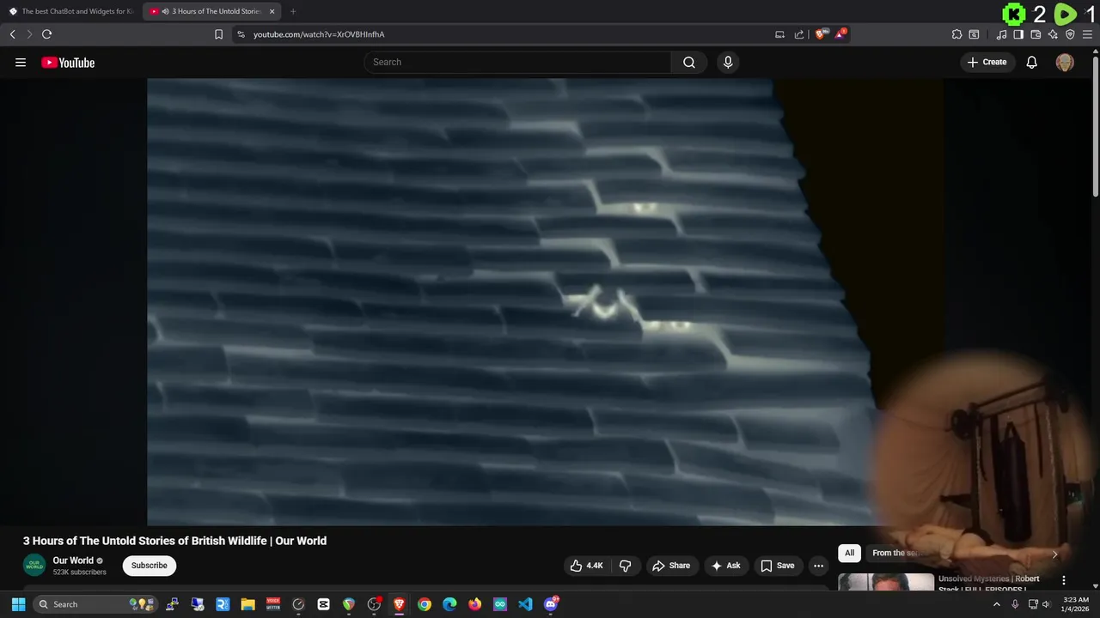Subscribe to Our World channel
This screenshot has height=618, width=1100.
(150, 566)
